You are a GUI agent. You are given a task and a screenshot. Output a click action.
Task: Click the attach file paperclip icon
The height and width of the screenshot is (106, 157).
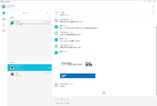click(x=56, y=99)
